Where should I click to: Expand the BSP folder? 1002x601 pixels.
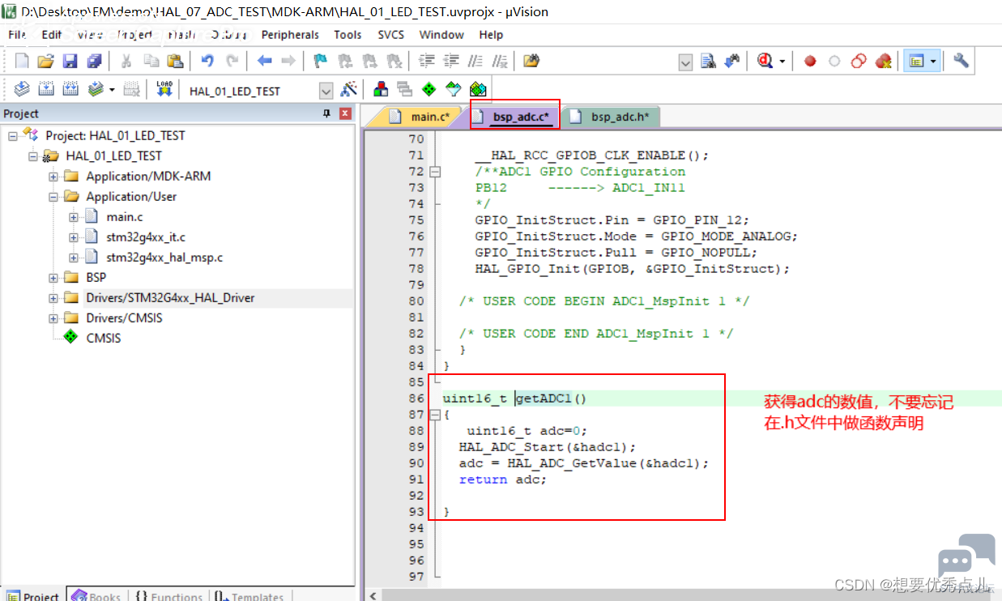(x=53, y=278)
